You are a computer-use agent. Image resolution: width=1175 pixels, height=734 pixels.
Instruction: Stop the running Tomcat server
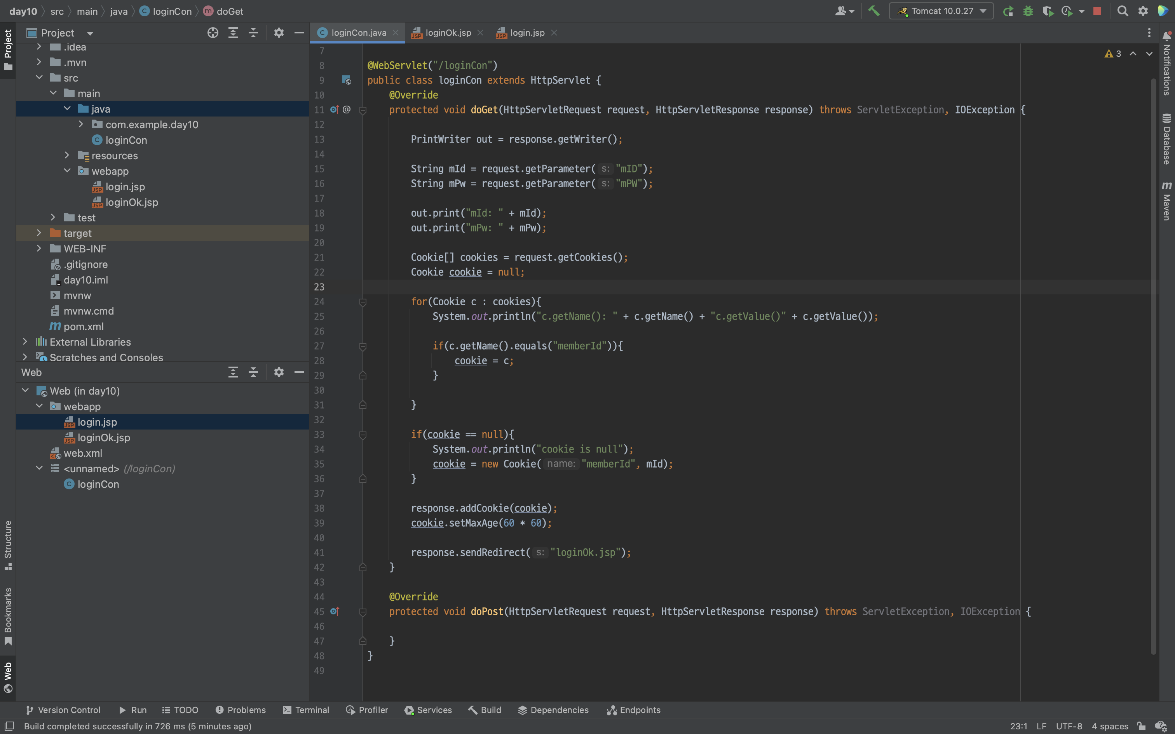1097,11
